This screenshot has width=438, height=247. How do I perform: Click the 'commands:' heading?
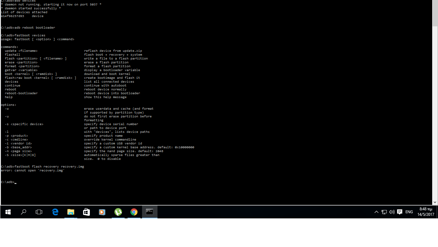point(10,47)
